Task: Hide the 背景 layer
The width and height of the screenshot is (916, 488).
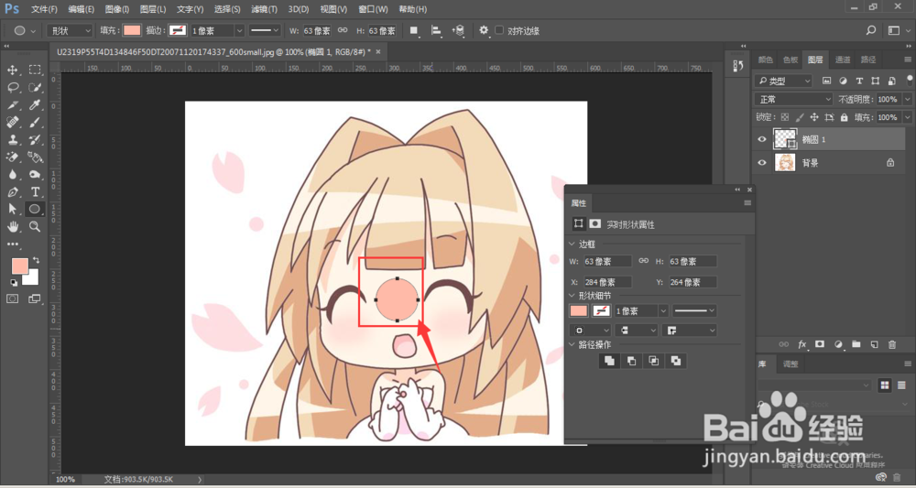Action: [x=762, y=163]
